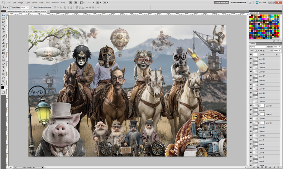
Task: Enable Show Transform Controls checkbox
Action: (x=32, y=8)
